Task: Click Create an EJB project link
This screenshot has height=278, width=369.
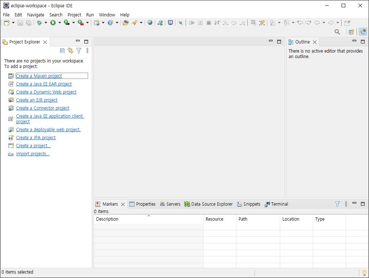Action: (37, 100)
